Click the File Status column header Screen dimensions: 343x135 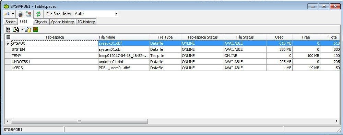point(245,37)
